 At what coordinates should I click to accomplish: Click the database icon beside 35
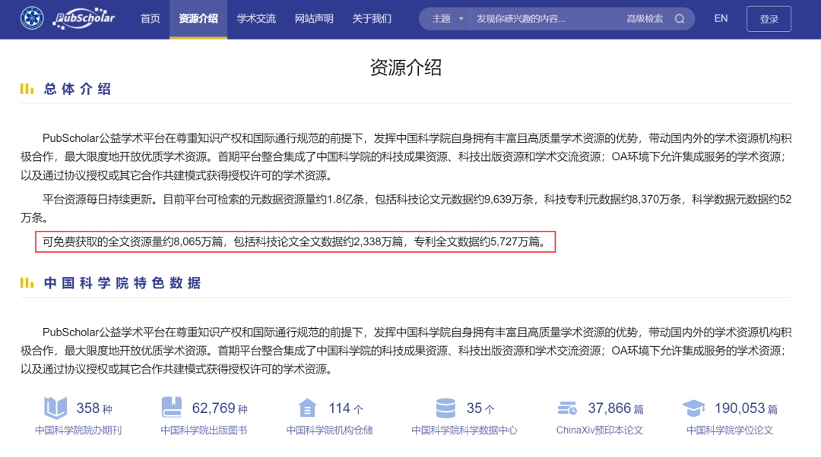[445, 408]
